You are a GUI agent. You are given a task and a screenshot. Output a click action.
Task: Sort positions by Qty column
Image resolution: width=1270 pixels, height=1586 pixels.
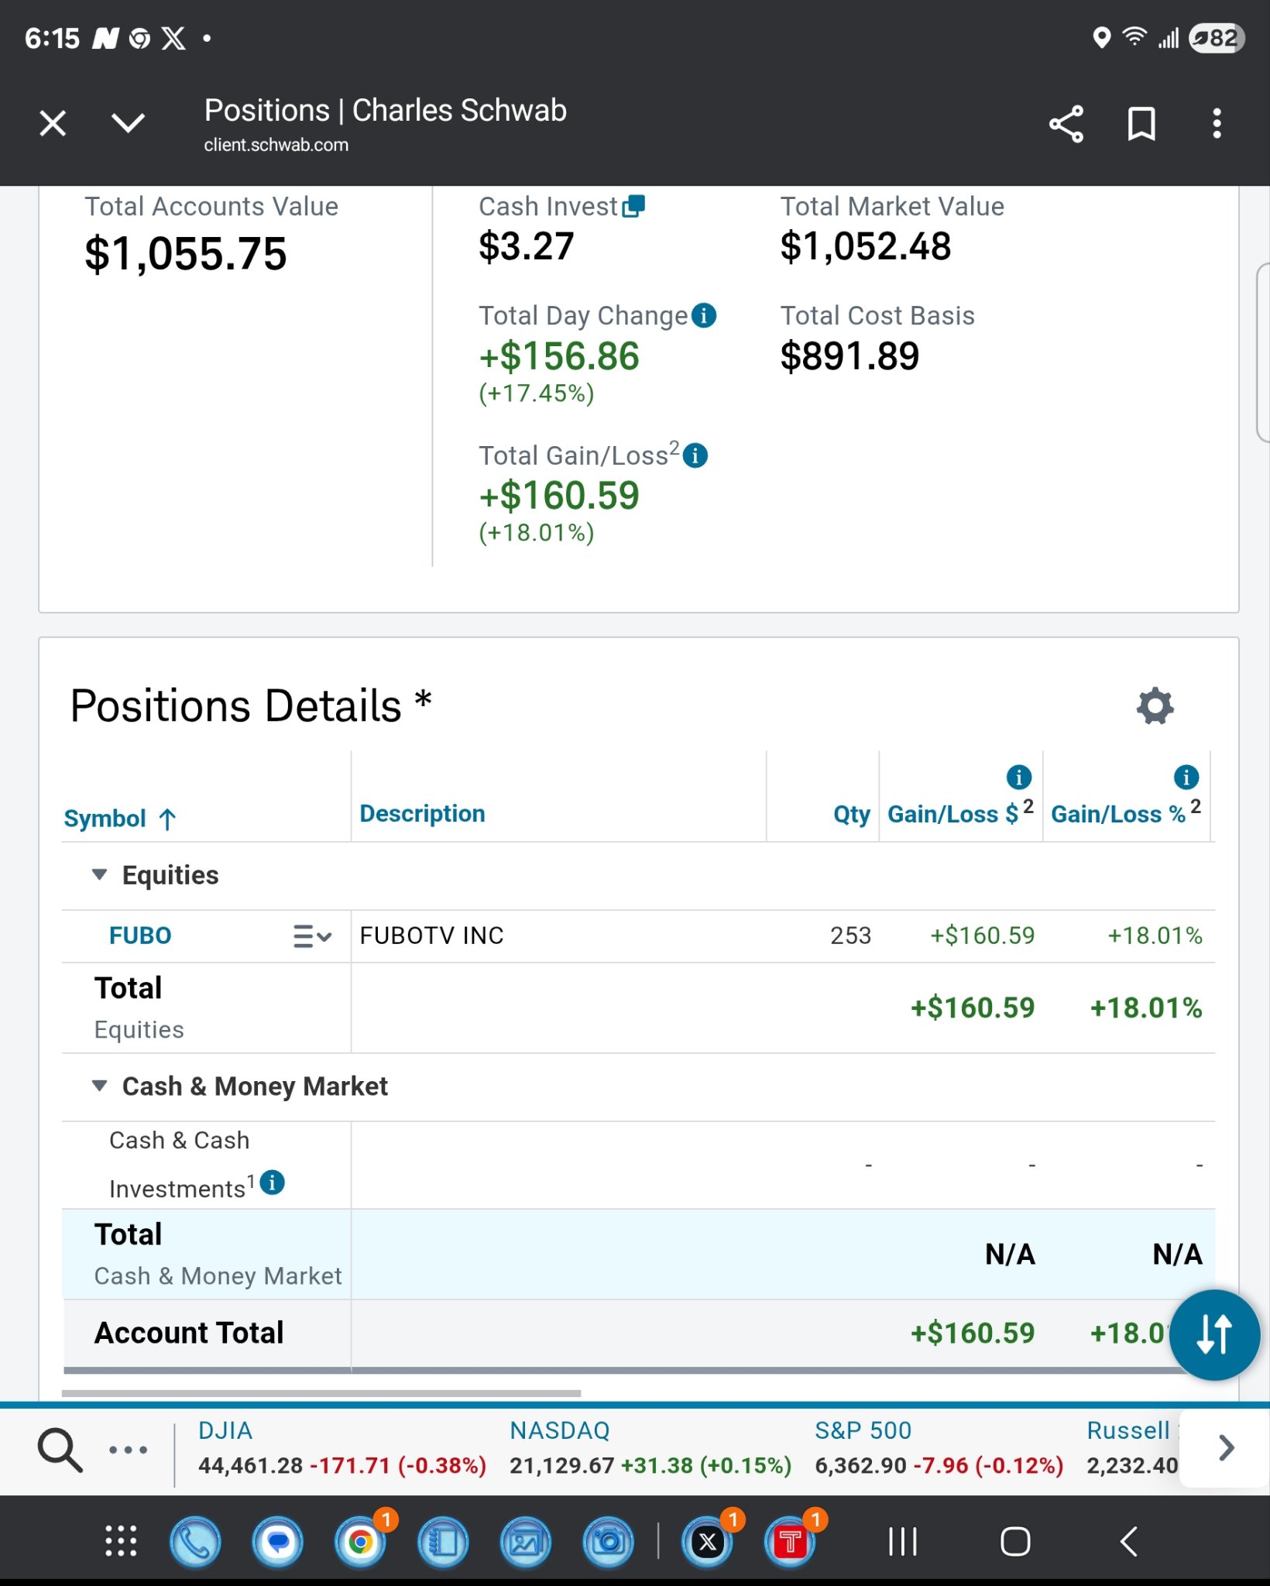[x=852, y=814]
